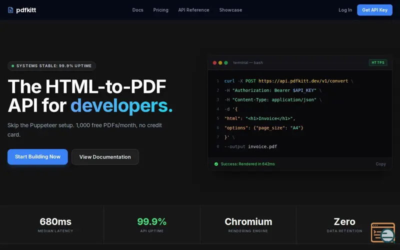The image size is (400, 250).
Task: Copy the curl code snippet
Action: pyautogui.click(x=380, y=164)
